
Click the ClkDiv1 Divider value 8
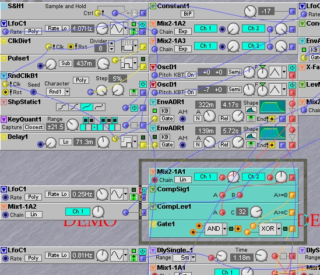point(100,48)
